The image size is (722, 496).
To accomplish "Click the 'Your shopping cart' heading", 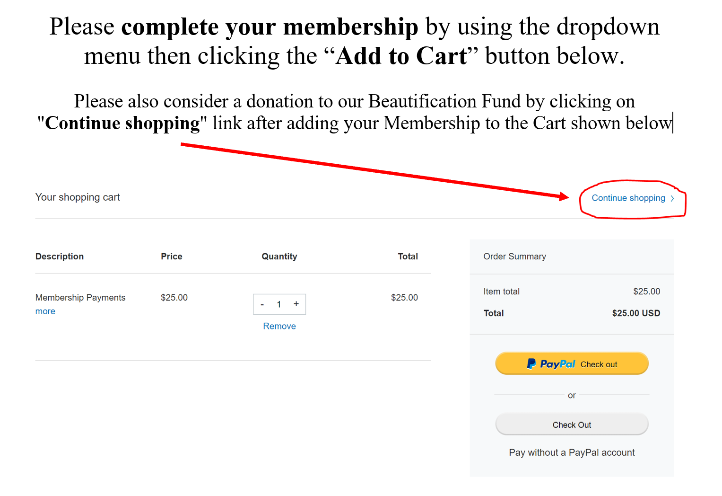I will (x=78, y=197).
